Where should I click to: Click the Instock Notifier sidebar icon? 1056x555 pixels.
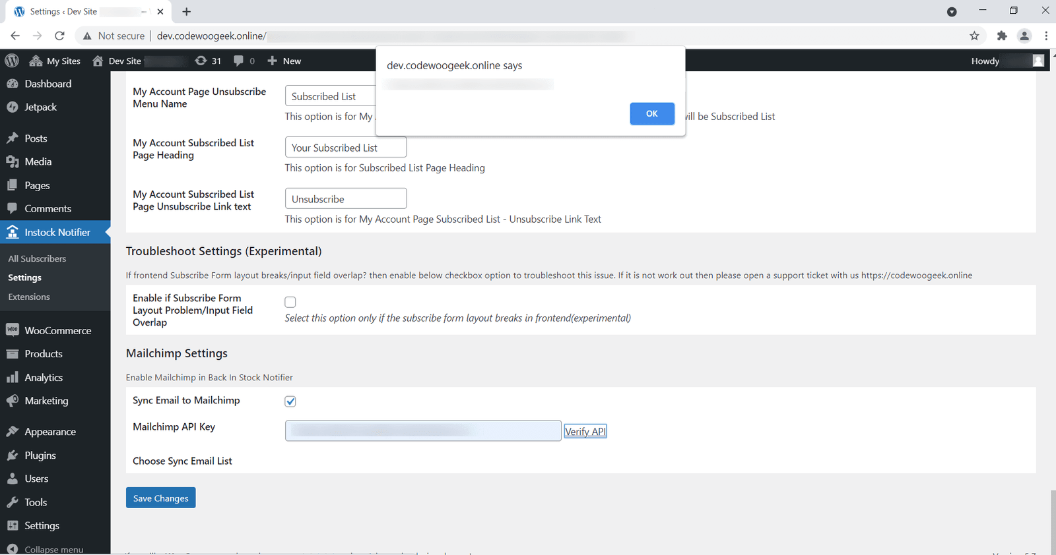pyautogui.click(x=12, y=232)
